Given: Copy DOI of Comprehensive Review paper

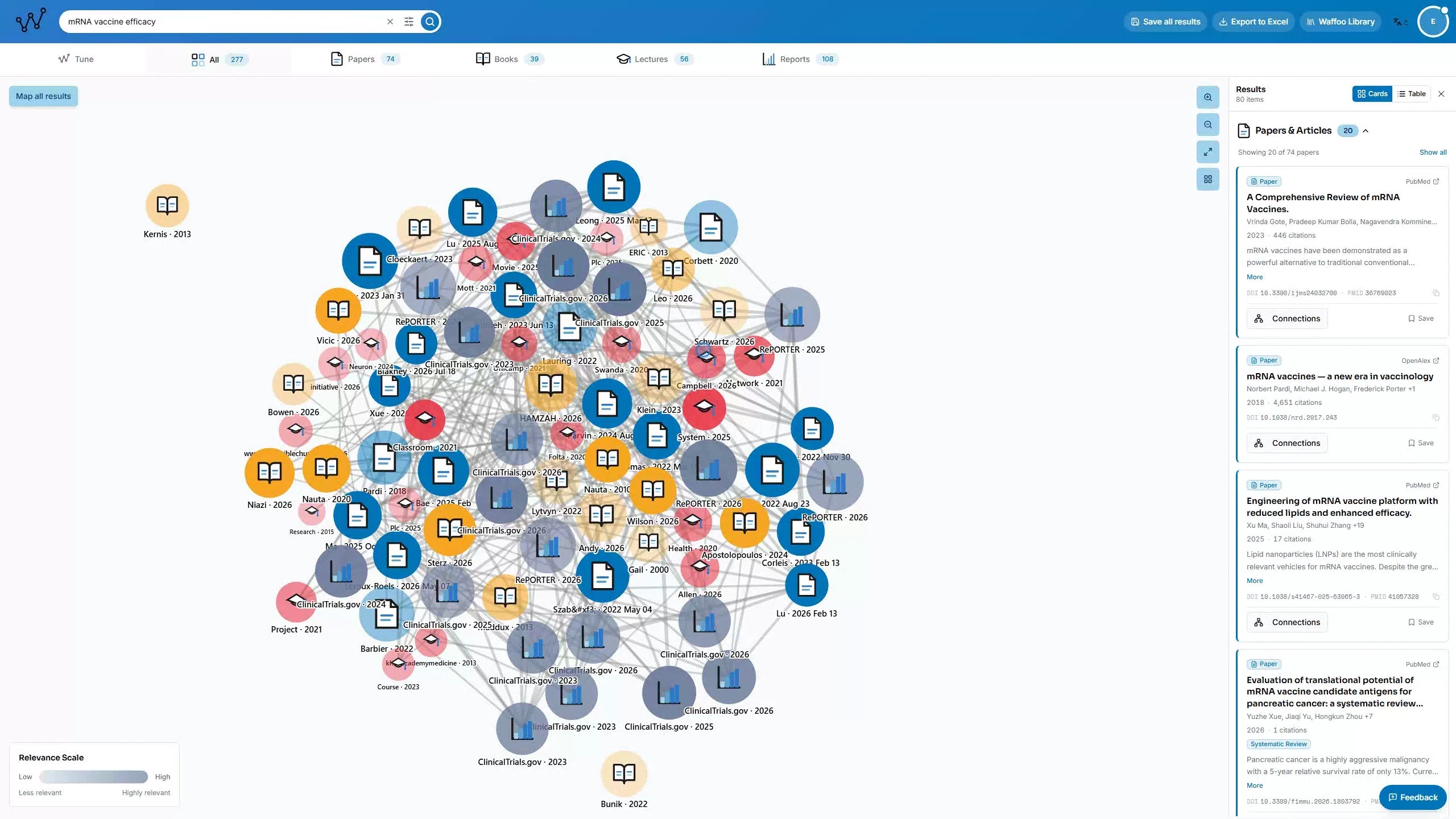Looking at the screenshot, I should click(x=1436, y=293).
